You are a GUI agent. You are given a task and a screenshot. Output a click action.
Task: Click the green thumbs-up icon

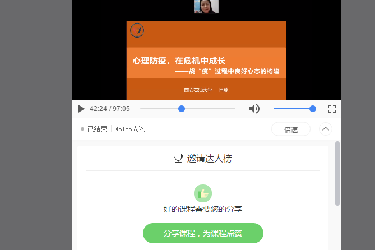(x=203, y=193)
